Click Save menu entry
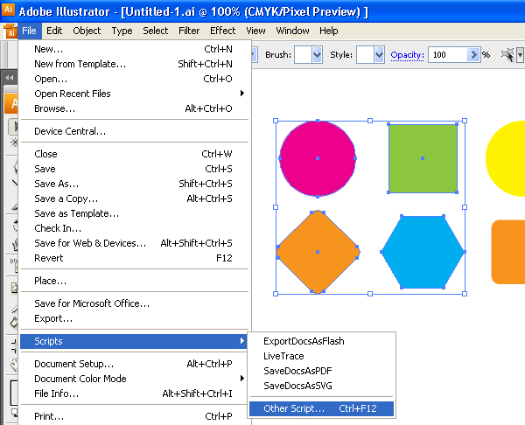 134,169
